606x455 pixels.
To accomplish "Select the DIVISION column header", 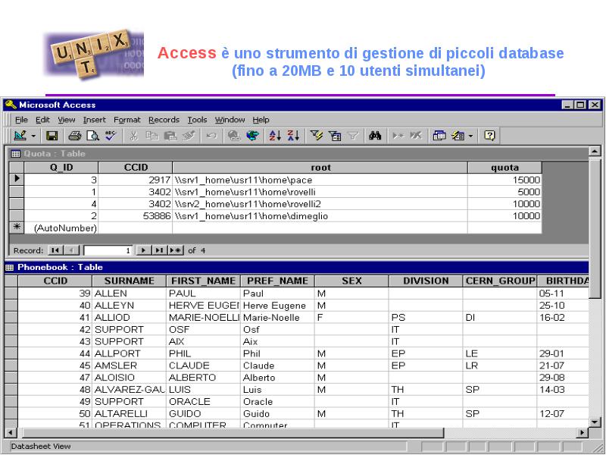I will pyautogui.click(x=426, y=281).
